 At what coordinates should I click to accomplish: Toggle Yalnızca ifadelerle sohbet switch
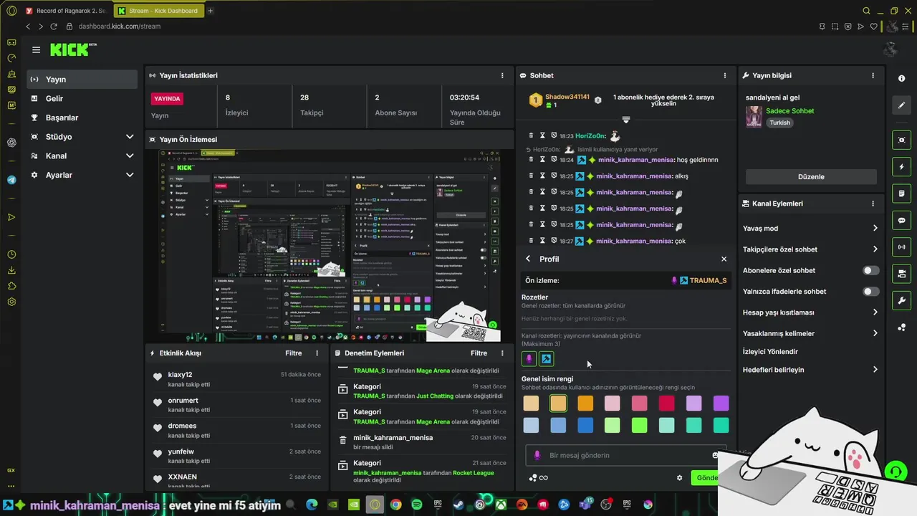click(x=870, y=292)
